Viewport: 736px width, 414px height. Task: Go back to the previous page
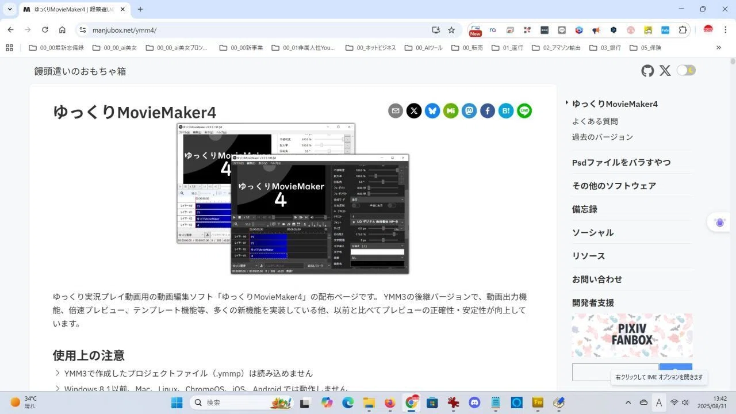pos(10,30)
